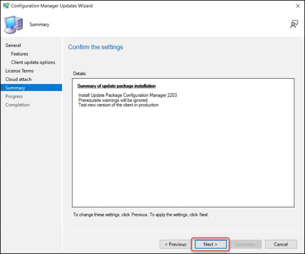Select the Completion step
The height and width of the screenshot is (254, 305).
(18, 105)
